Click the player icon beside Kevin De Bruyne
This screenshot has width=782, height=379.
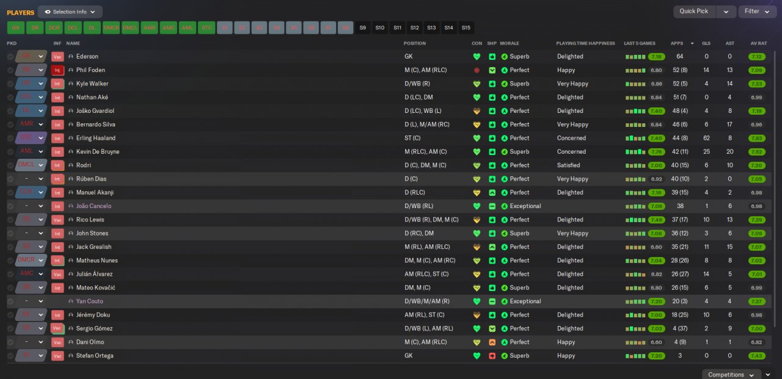[71, 151]
